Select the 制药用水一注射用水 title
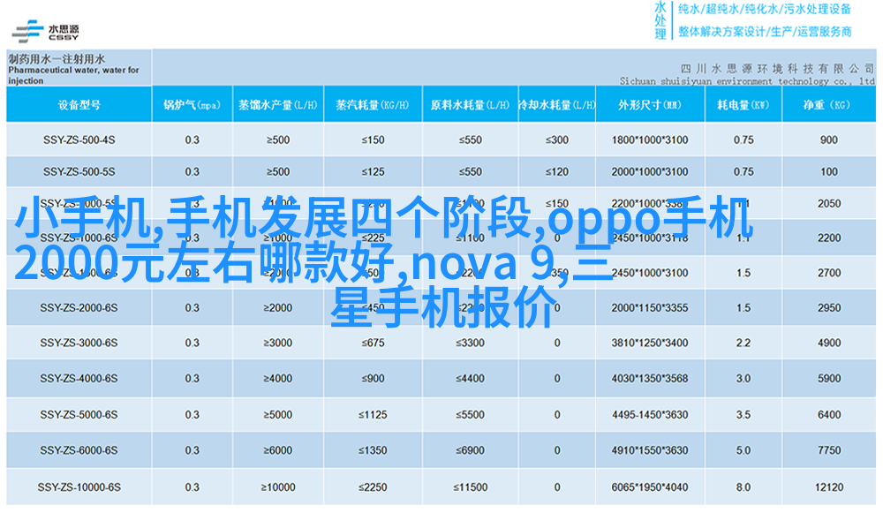The height and width of the screenshot is (513, 883). coord(57,58)
